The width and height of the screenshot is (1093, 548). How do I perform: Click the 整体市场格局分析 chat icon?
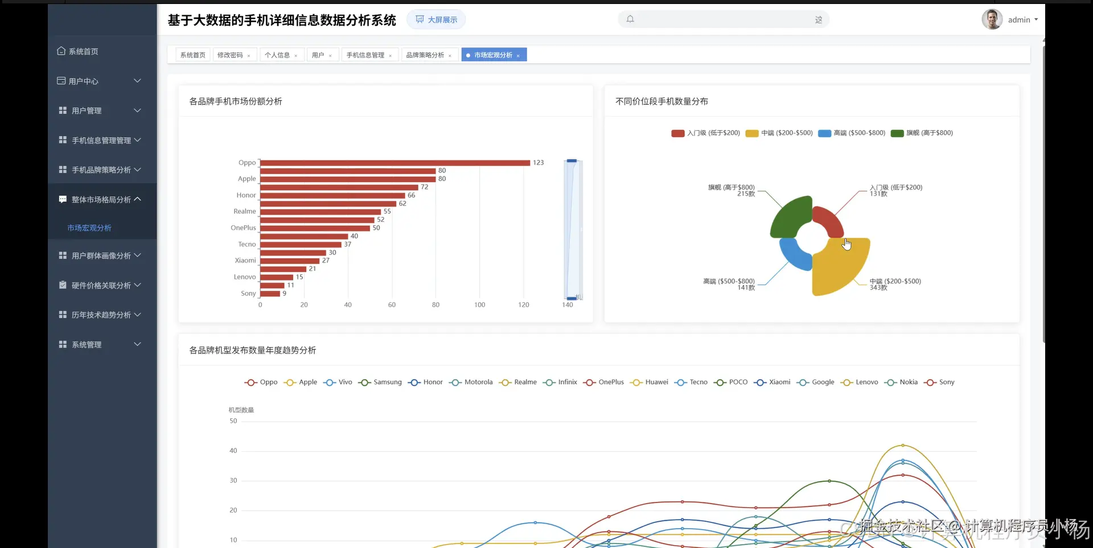pyautogui.click(x=63, y=199)
